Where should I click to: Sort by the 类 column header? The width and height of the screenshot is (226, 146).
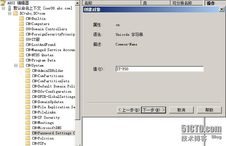[156, 3]
